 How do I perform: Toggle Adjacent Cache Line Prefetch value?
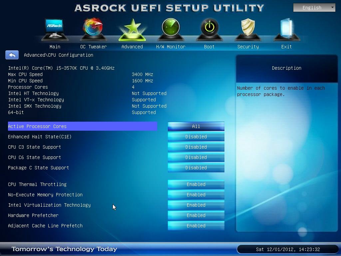tap(196, 226)
